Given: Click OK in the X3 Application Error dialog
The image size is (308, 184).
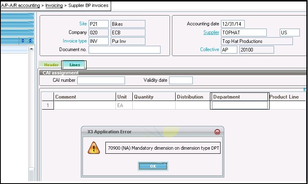Looking at the screenshot, I should click(x=153, y=166).
